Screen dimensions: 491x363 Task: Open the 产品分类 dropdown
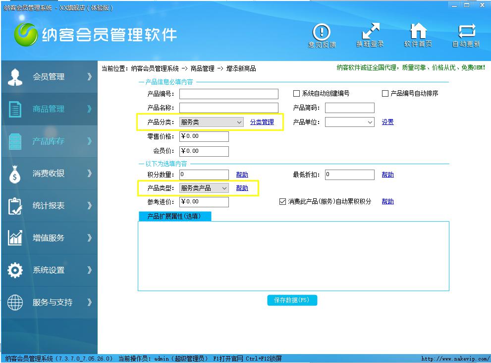tap(211, 122)
